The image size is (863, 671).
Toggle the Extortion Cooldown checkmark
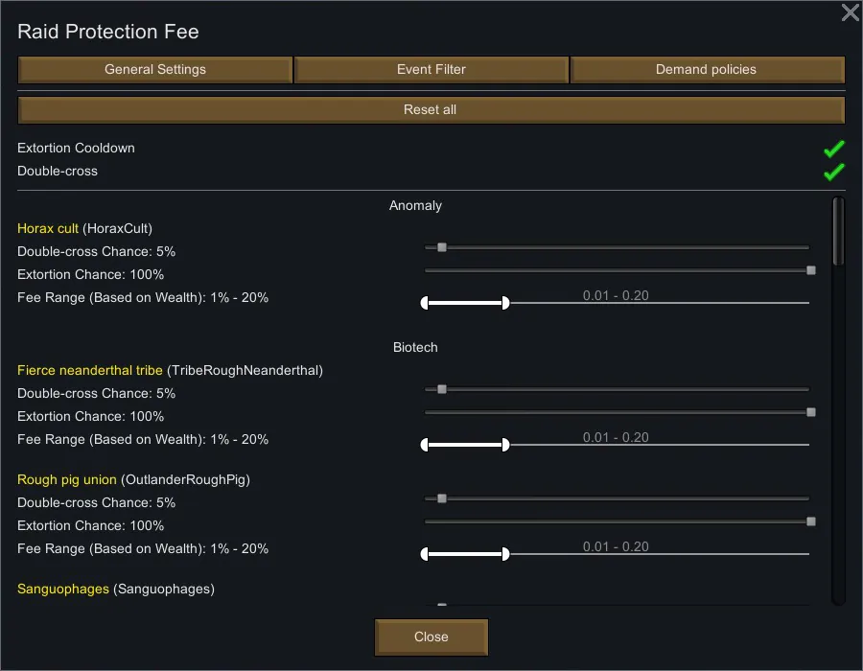[833, 149]
